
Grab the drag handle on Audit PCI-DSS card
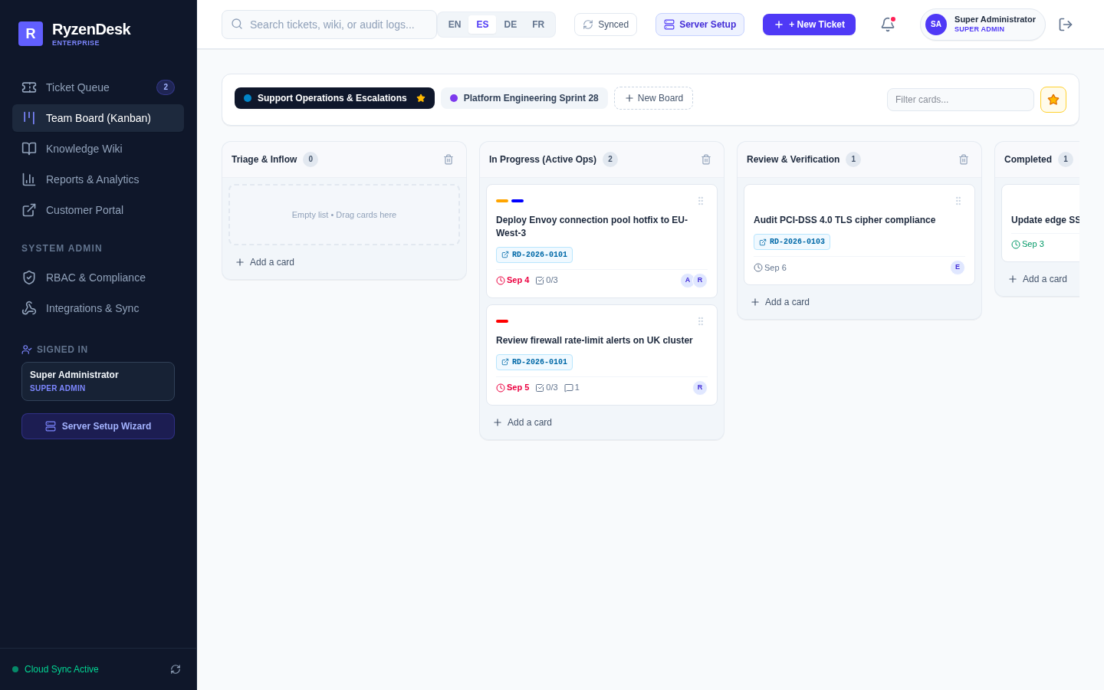[958, 201]
